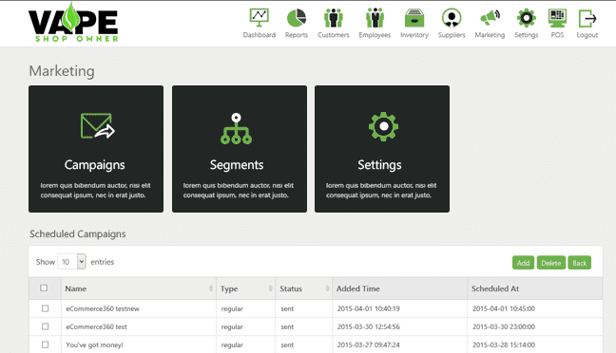The width and height of the screenshot is (616, 353).
Task: Click the eCommerce360 test campaign name
Action: [96, 326]
